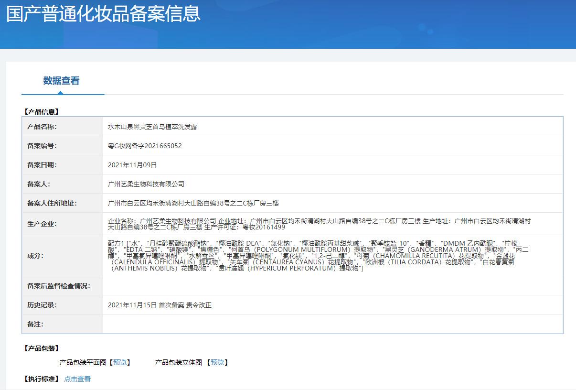Open 点击查看 link beside 执行标准
576x390 pixels.
click(77, 379)
